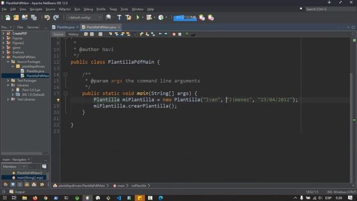
Task: Close the main - Navigator panel tab
Action: pyautogui.click(x=29, y=160)
